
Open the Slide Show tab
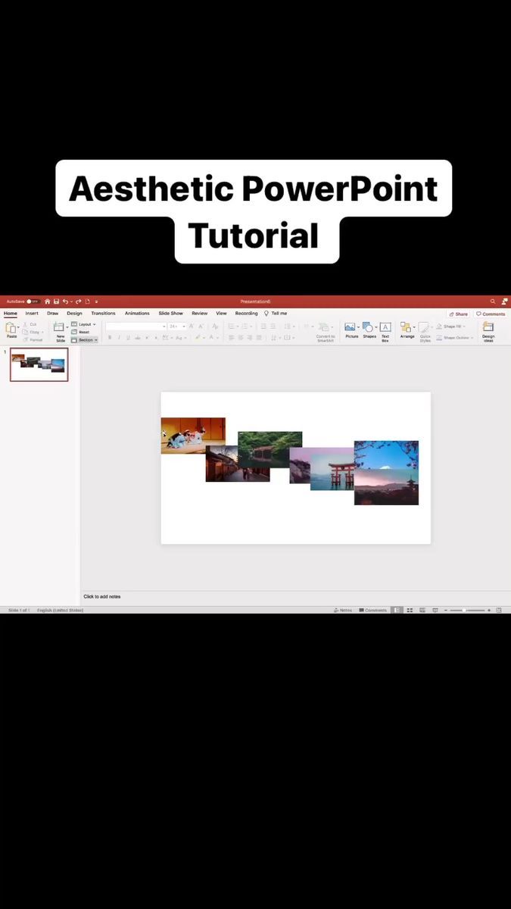point(170,314)
